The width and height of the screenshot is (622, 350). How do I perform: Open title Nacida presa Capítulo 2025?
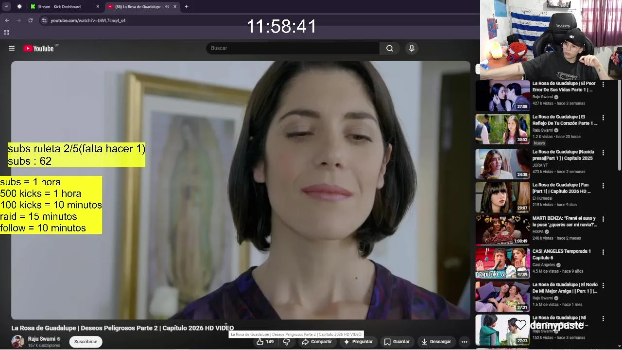point(563,155)
